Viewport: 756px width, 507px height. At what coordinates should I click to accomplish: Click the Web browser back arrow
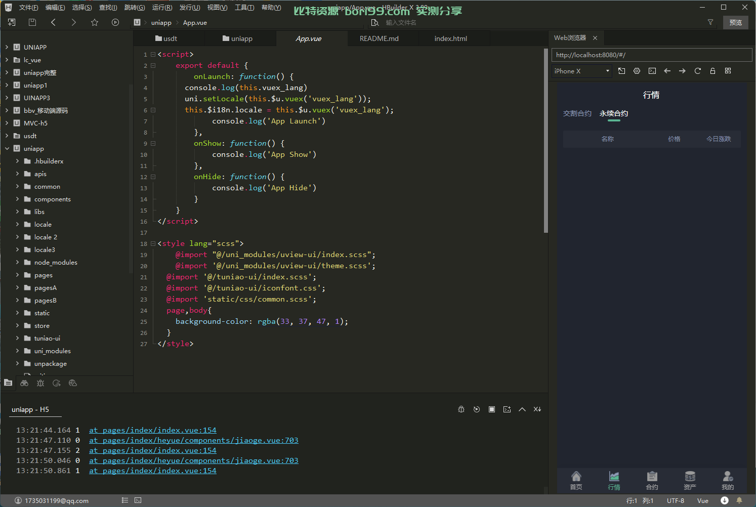[x=667, y=71]
